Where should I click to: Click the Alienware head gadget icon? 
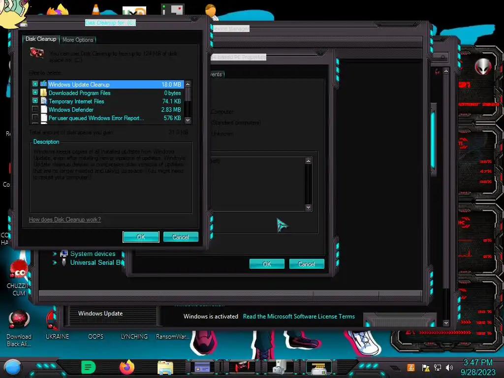(483, 66)
